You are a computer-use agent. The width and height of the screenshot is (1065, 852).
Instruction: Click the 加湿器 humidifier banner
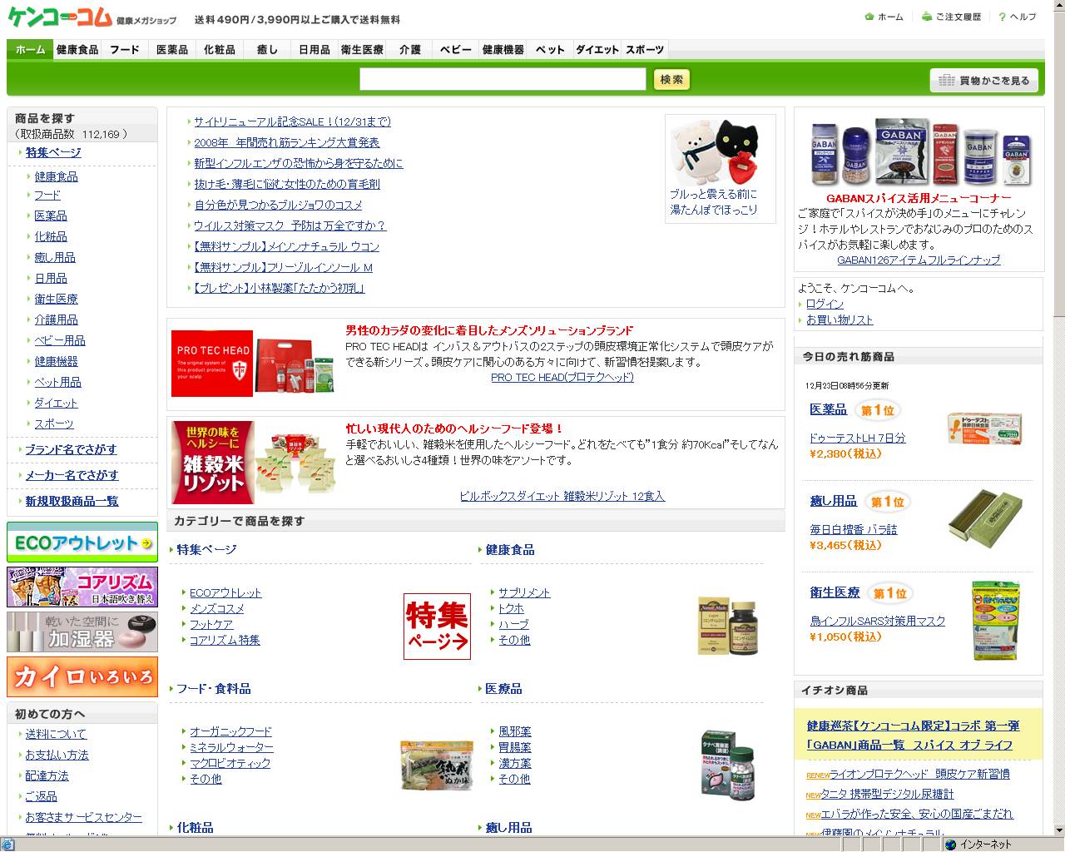pos(82,632)
